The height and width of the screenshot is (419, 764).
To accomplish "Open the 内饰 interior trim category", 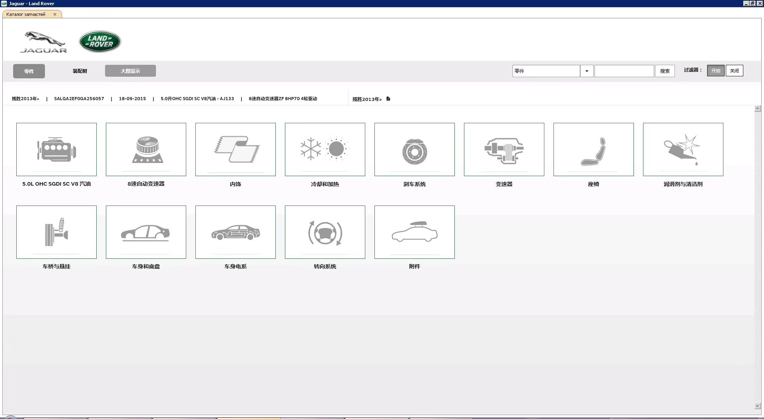I will click(236, 149).
